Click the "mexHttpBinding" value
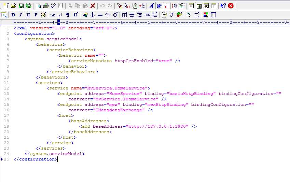290x182 pixels. coord(167,105)
